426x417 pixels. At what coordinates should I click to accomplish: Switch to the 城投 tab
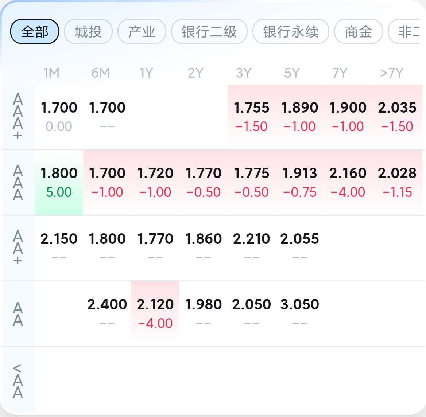coord(88,31)
